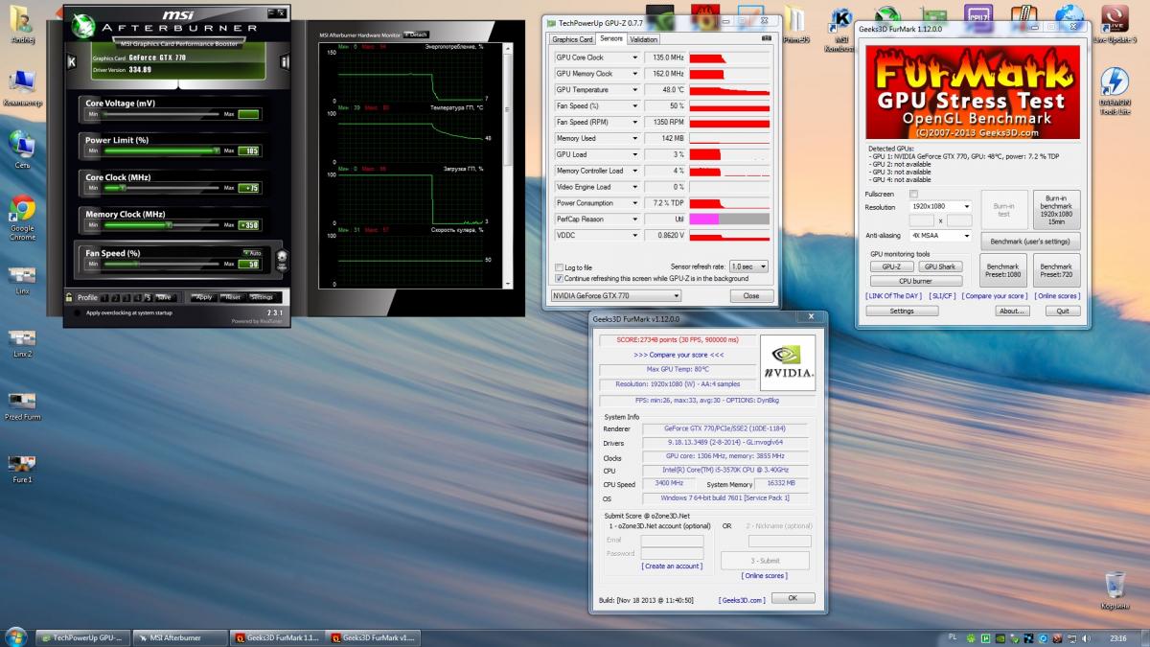The image size is (1150, 647).
Task: Switch to the Graphics Card tab
Action: [572, 39]
